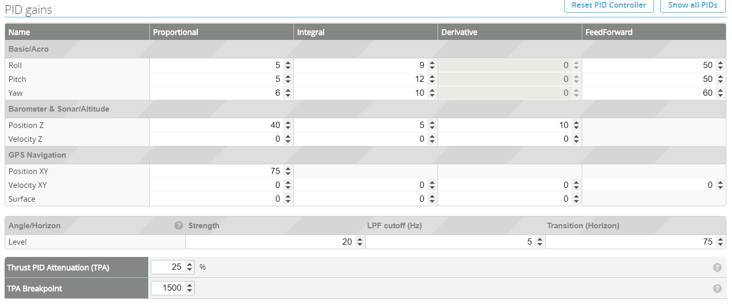Click the Show all PIDs button
This screenshot has height=304, width=732.
(x=693, y=5)
